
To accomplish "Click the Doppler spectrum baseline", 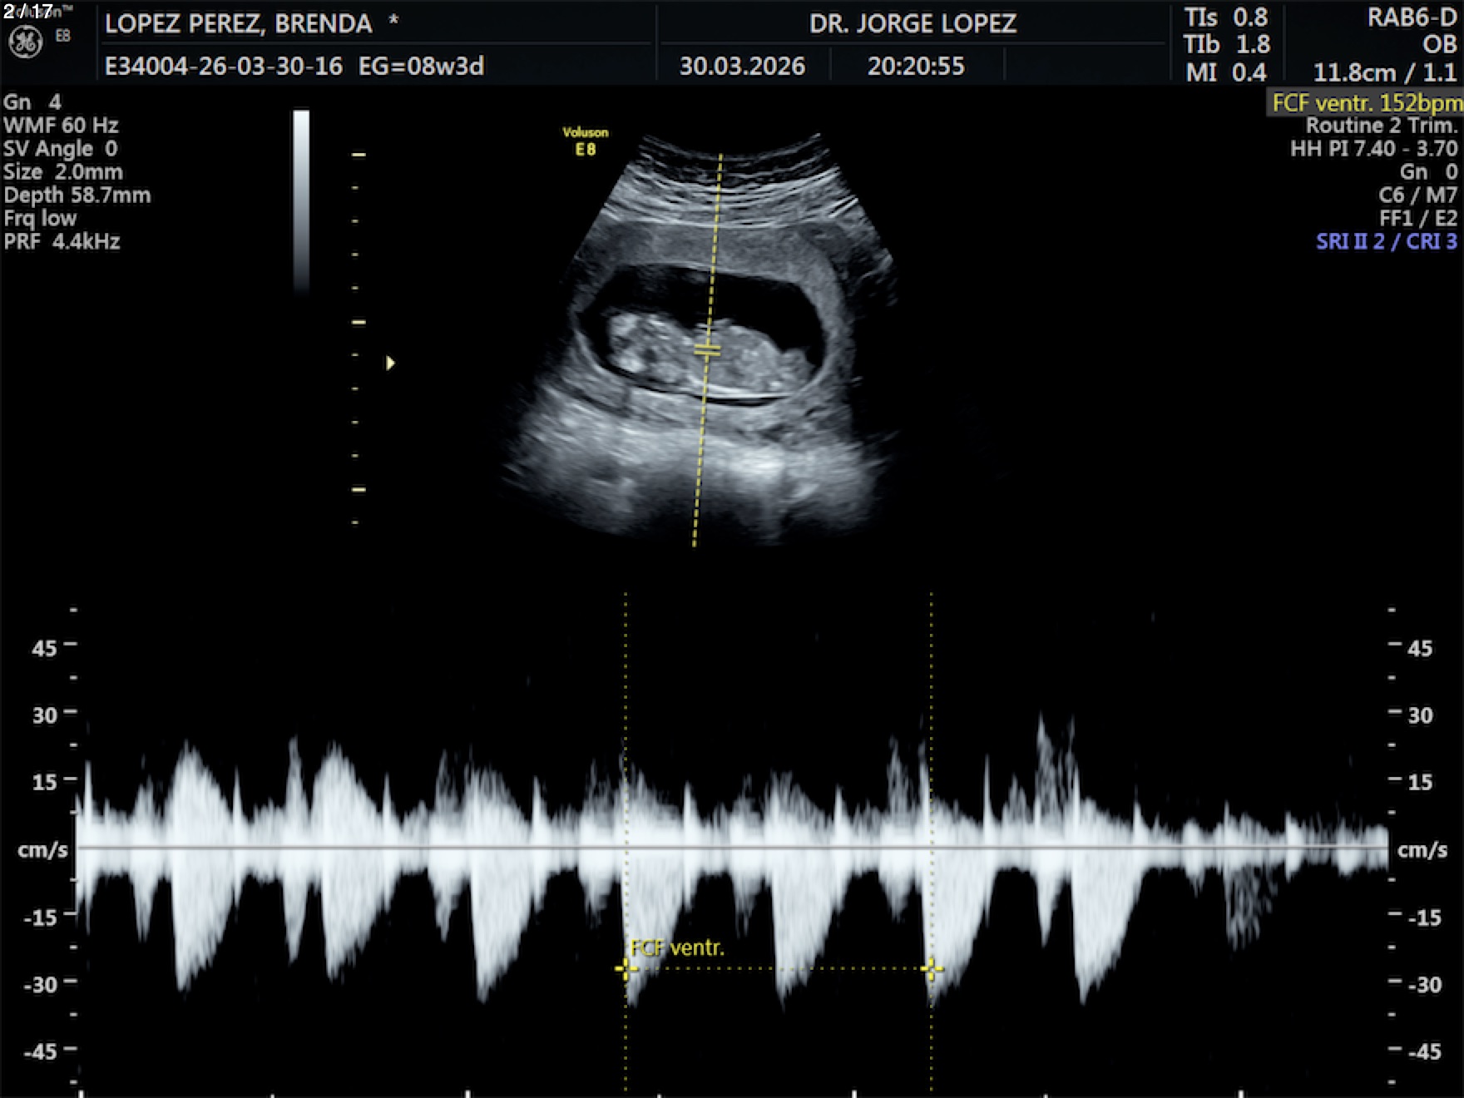I will point(732,848).
